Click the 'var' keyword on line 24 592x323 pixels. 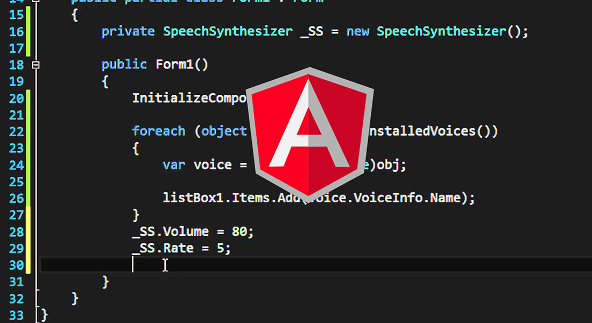coord(174,165)
